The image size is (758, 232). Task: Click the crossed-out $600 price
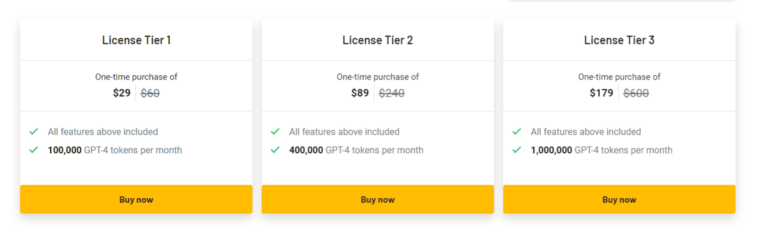coord(636,93)
